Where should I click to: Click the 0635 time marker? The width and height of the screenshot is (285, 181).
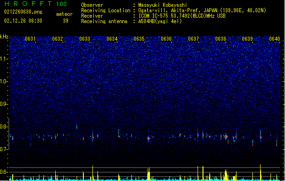tap(139, 39)
